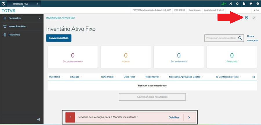
Task: Sort by % Conferência Física arrows
Action: (x=240, y=77)
